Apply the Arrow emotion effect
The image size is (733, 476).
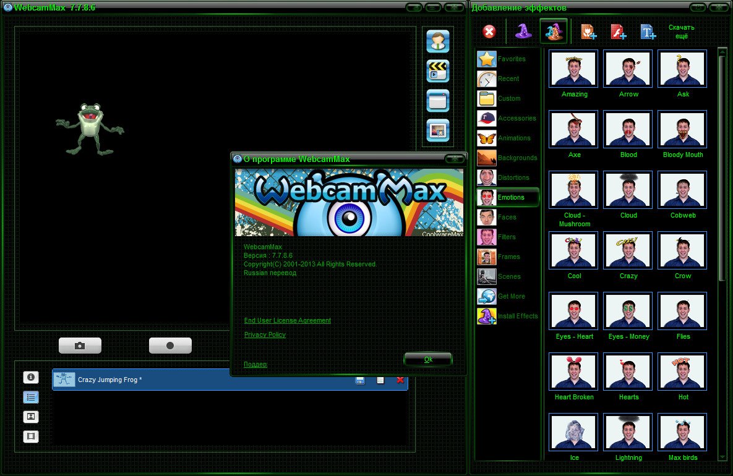click(x=628, y=69)
